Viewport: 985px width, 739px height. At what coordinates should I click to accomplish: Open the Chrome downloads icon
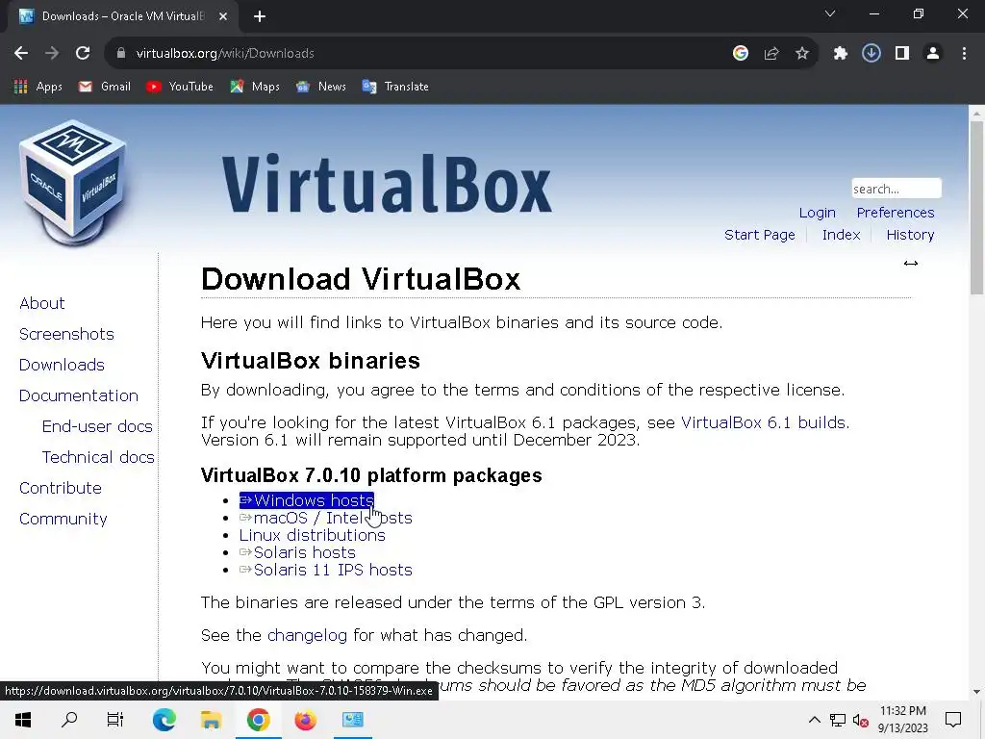coord(871,54)
